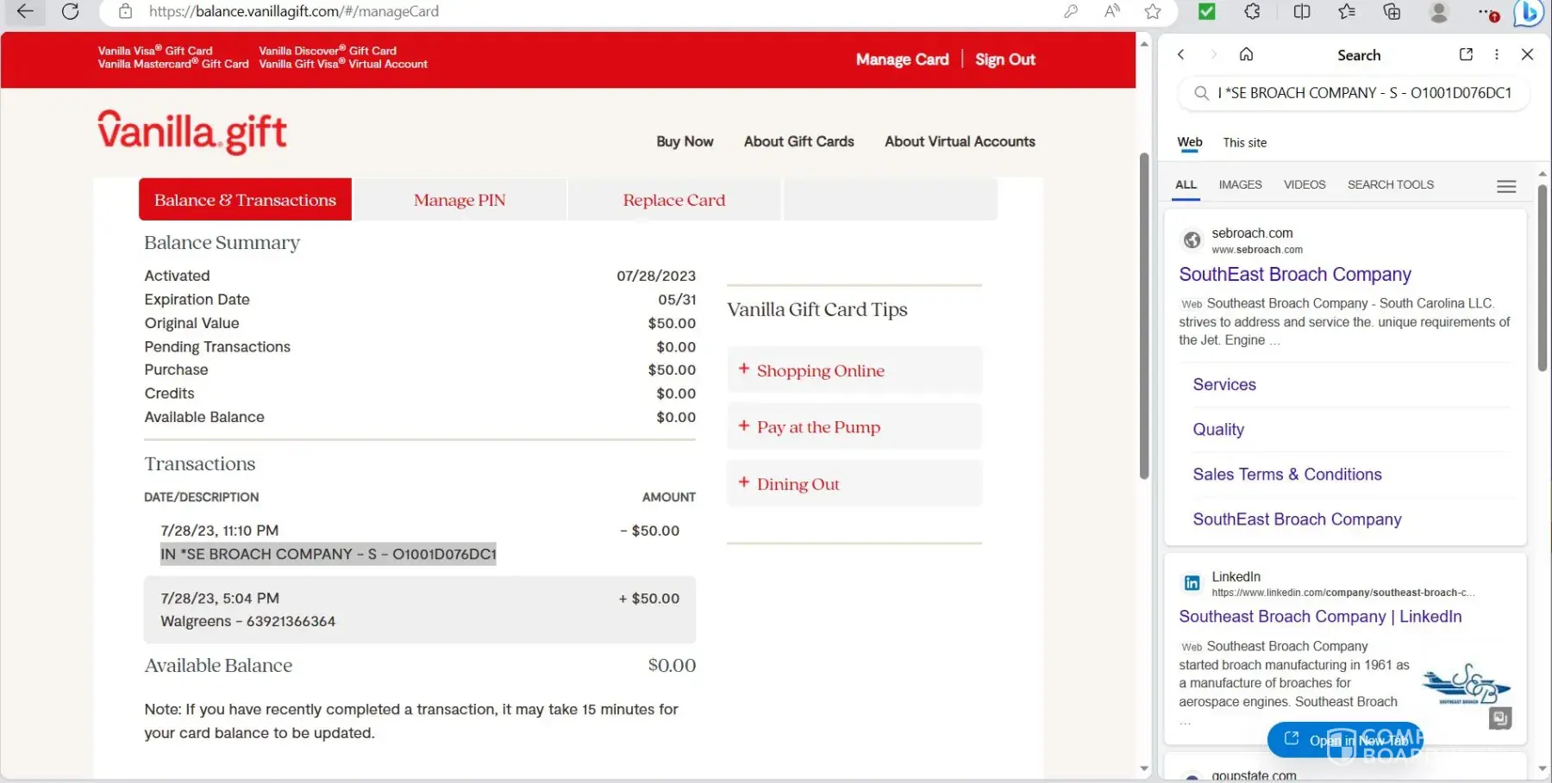
Task: Open the SouthEast Broach Company search result
Action: 1294,275
